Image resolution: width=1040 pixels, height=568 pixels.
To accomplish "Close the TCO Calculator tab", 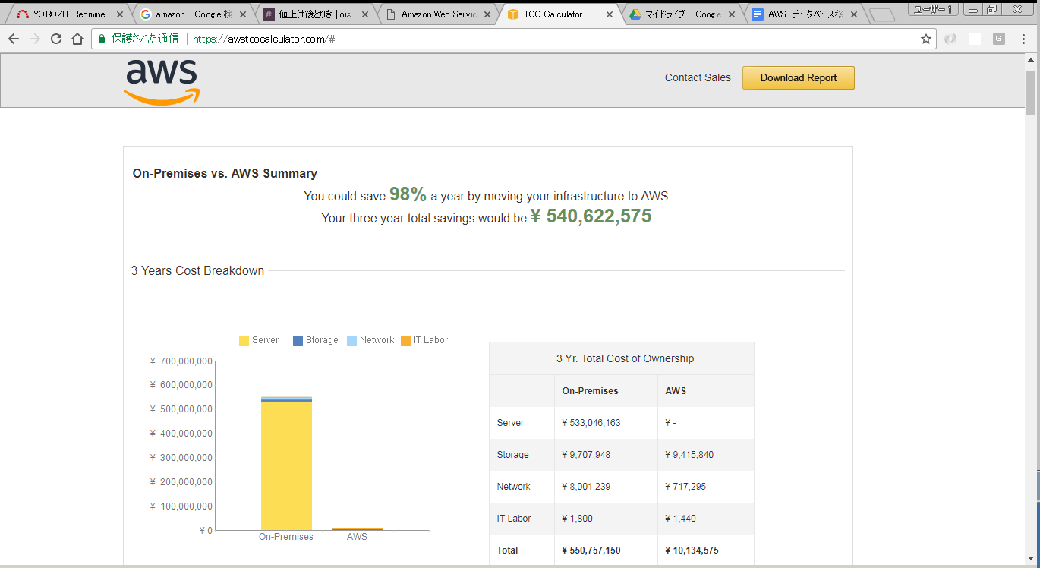I will tap(610, 14).
